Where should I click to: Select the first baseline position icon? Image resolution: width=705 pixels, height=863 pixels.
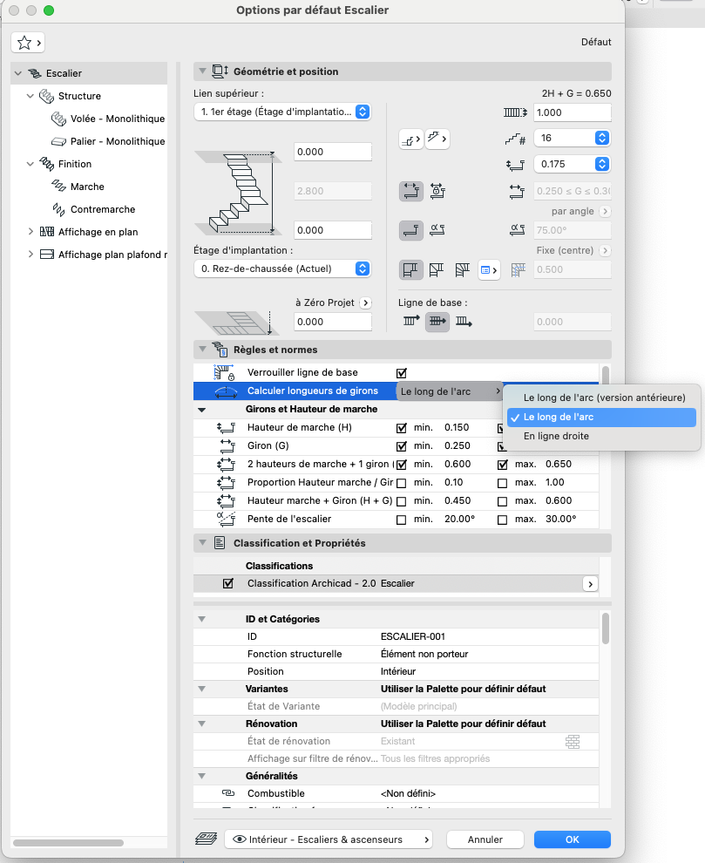411,322
